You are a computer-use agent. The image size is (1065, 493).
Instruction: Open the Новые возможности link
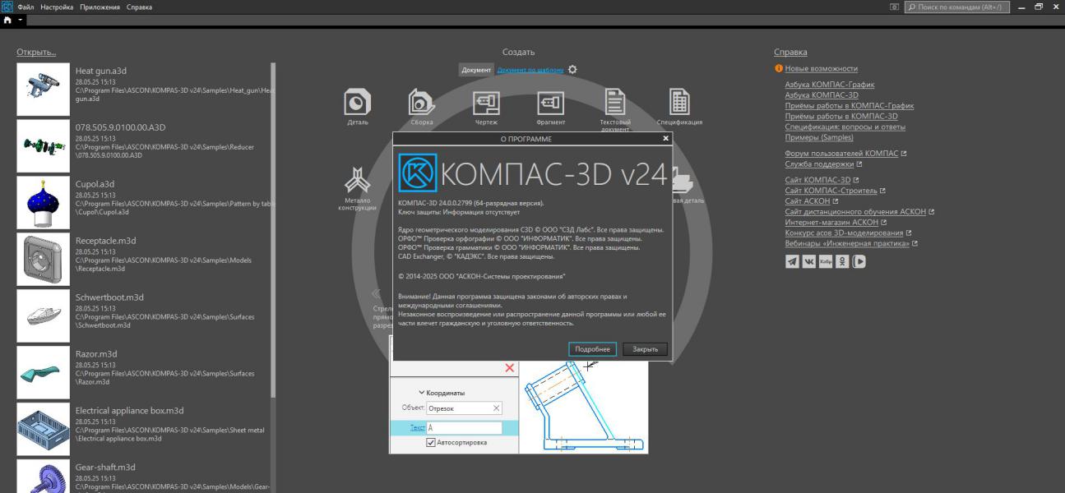[x=821, y=69]
